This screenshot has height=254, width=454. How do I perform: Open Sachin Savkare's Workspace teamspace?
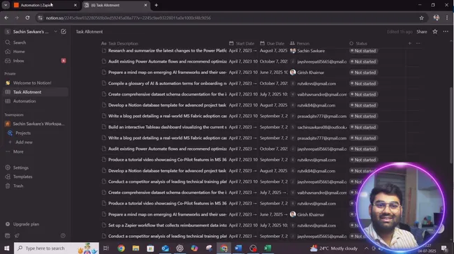[38, 124]
